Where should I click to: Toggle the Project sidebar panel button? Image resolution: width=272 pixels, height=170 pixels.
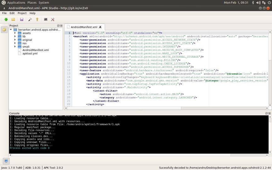(4, 30)
